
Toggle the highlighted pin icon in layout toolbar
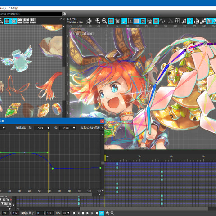[x=156, y=21]
